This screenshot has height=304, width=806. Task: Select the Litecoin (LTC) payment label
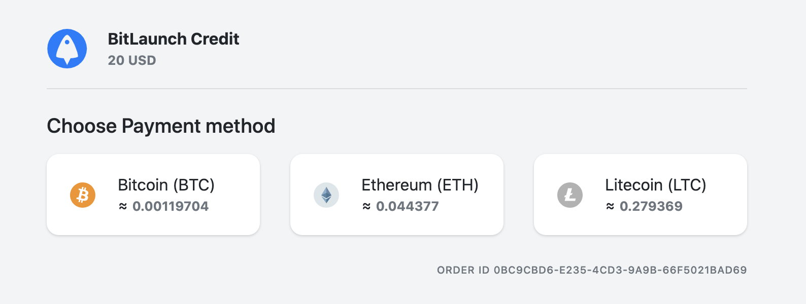(655, 185)
